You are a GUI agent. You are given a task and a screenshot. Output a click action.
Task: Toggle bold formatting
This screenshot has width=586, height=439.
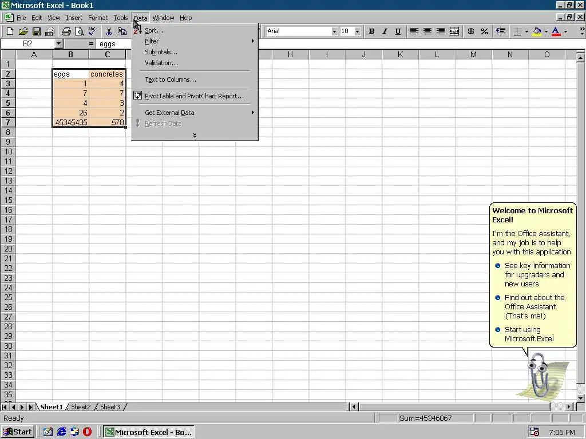click(371, 31)
